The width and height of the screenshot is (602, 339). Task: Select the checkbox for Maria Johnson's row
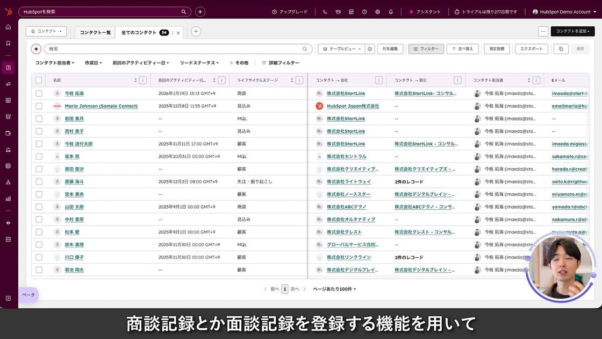click(x=39, y=105)
